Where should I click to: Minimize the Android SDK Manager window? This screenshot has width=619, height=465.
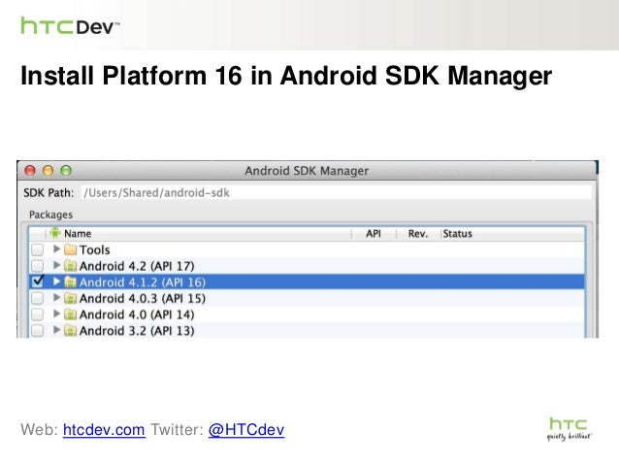(48, 171)
